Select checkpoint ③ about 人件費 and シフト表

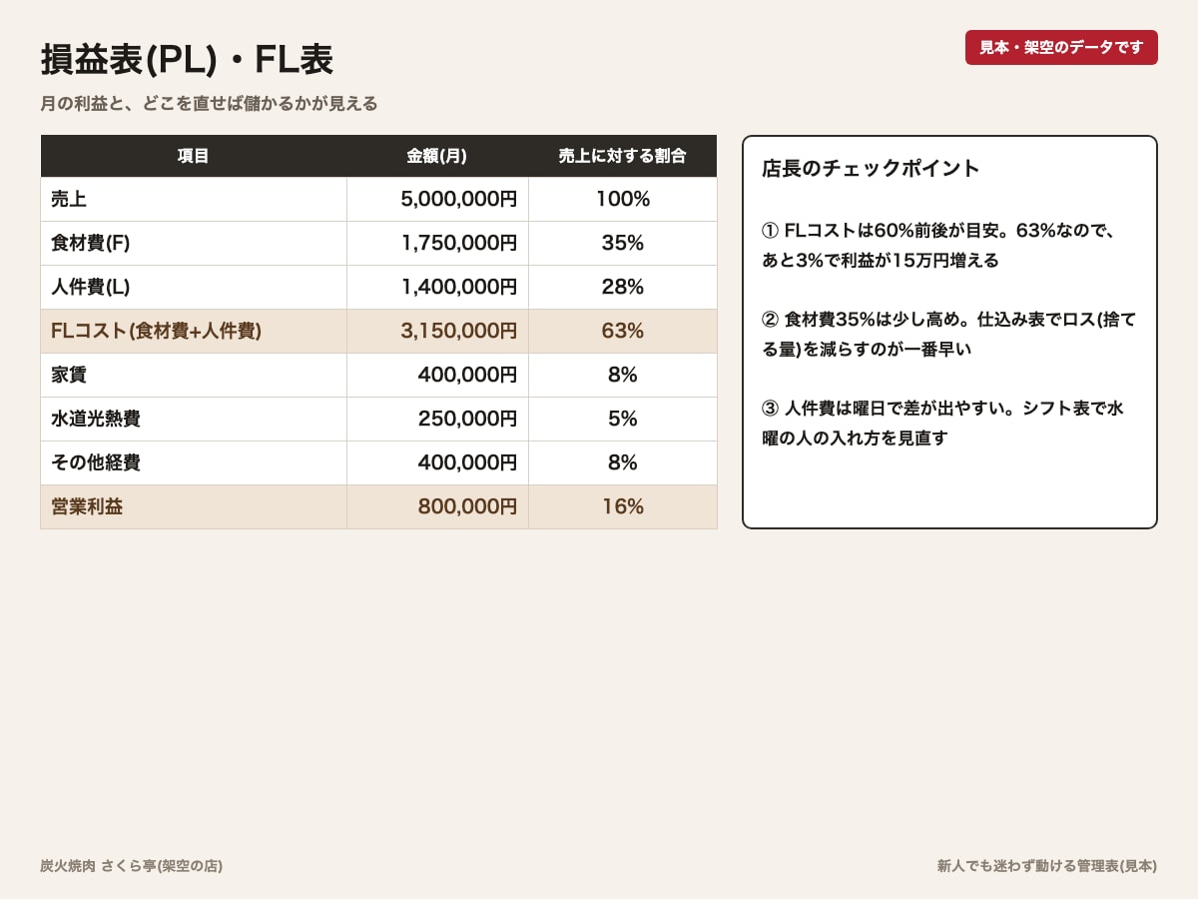pos(942,424)
